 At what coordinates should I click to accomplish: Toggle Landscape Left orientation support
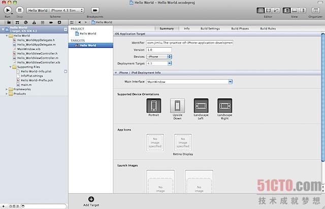[201, 106]
